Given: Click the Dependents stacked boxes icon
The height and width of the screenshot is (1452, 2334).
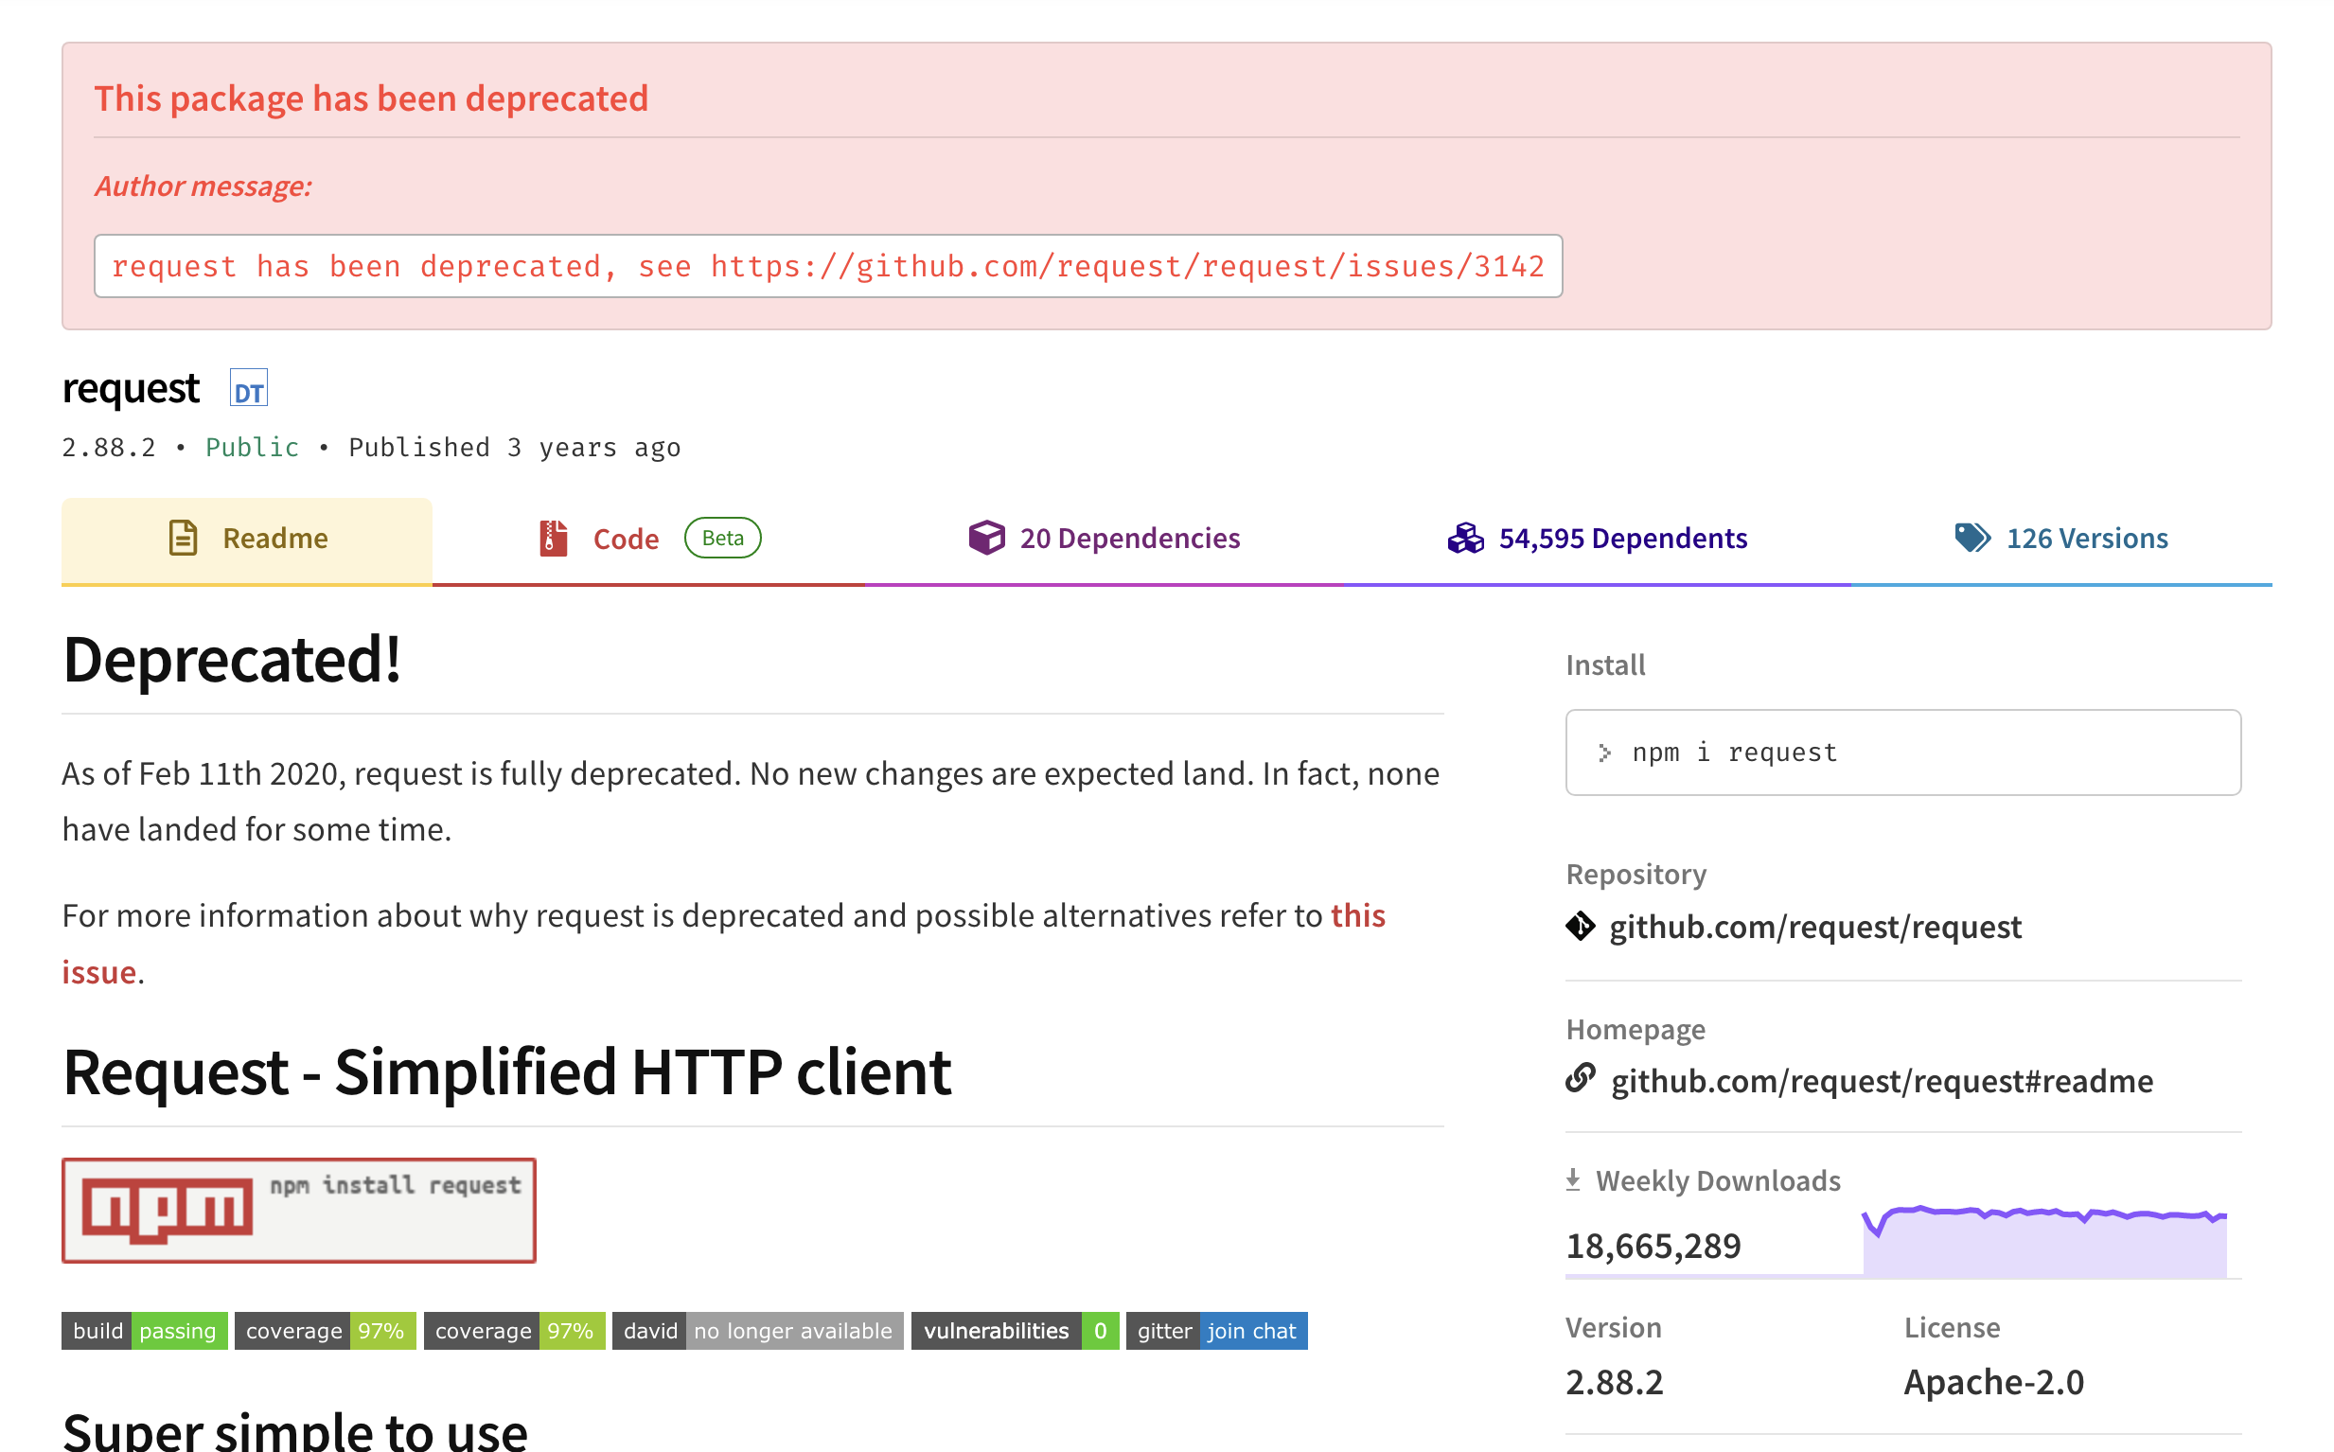Looking at the screenshot, I should click(x=1465, y=538).
